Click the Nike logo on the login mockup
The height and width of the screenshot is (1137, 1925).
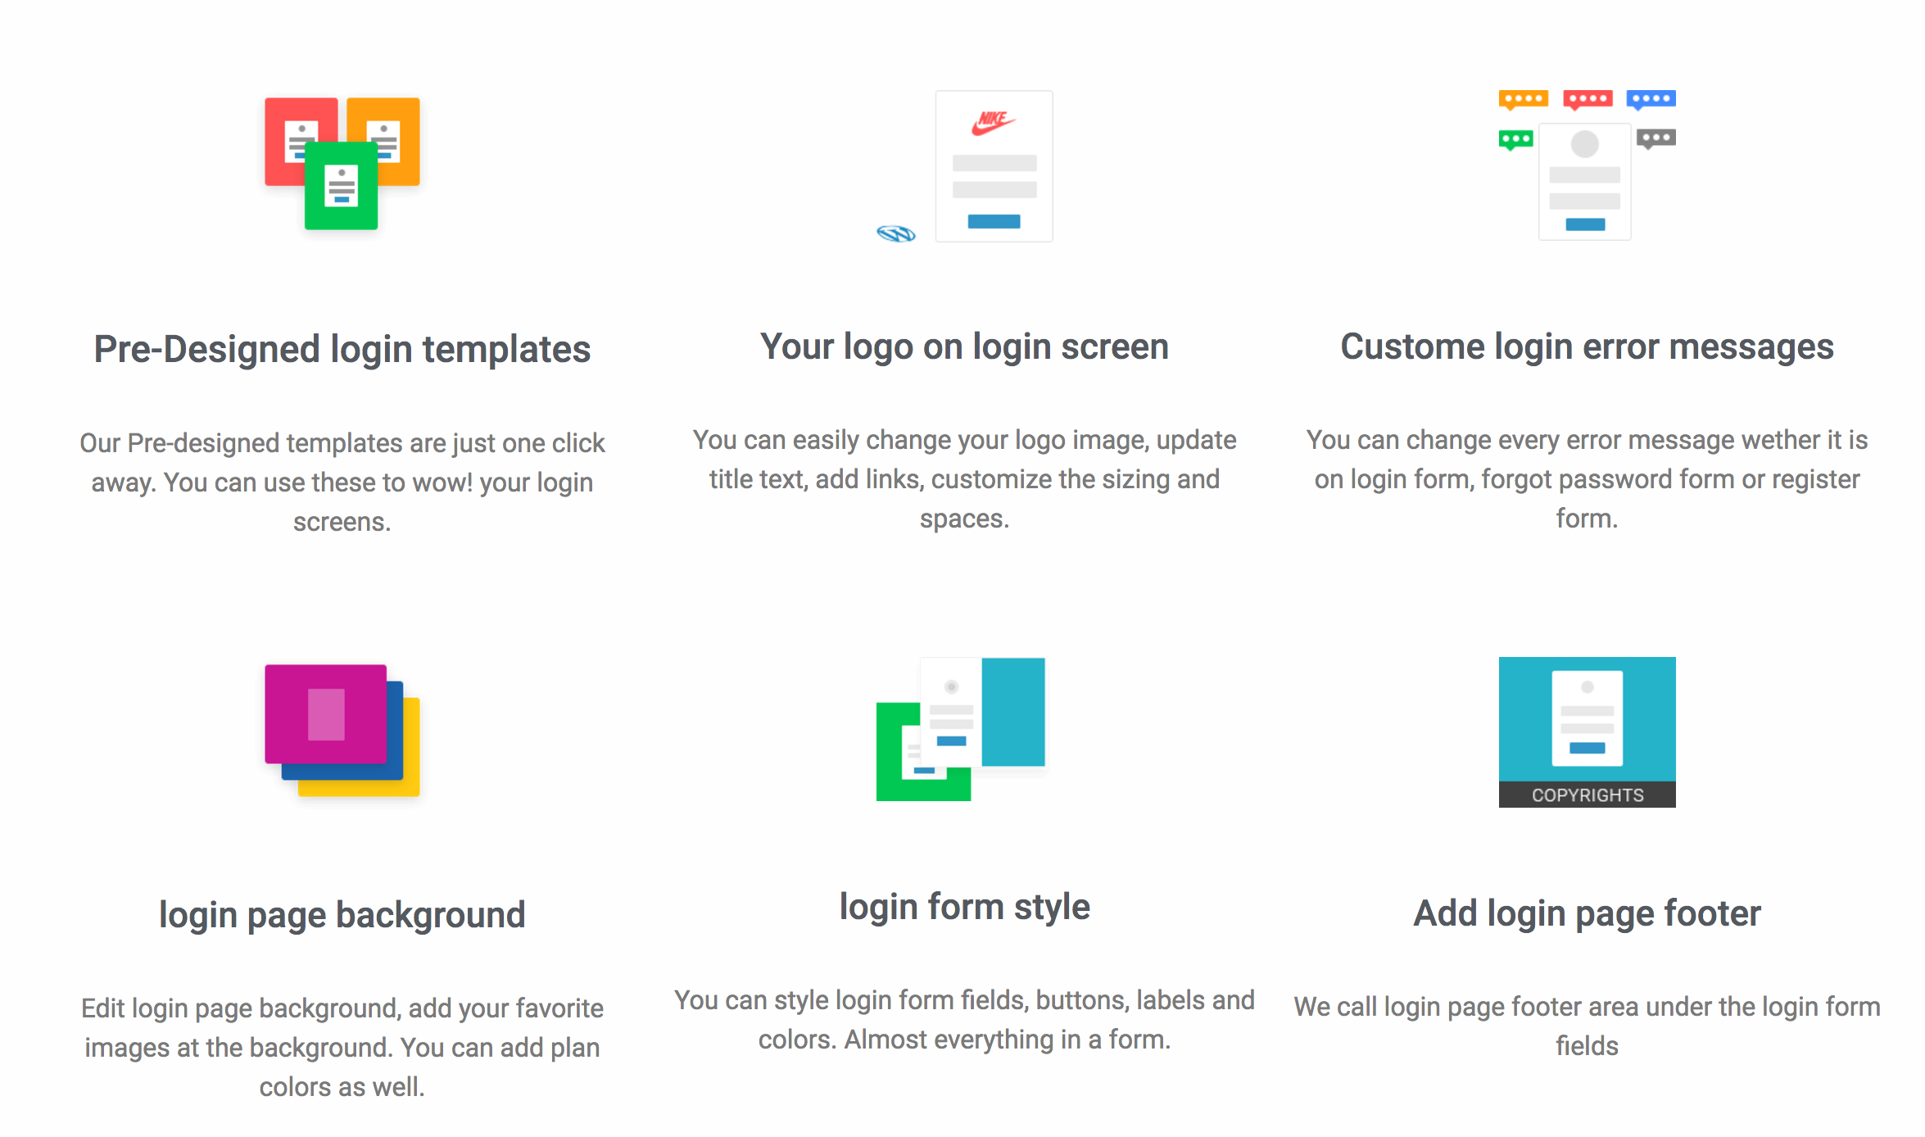993,121
